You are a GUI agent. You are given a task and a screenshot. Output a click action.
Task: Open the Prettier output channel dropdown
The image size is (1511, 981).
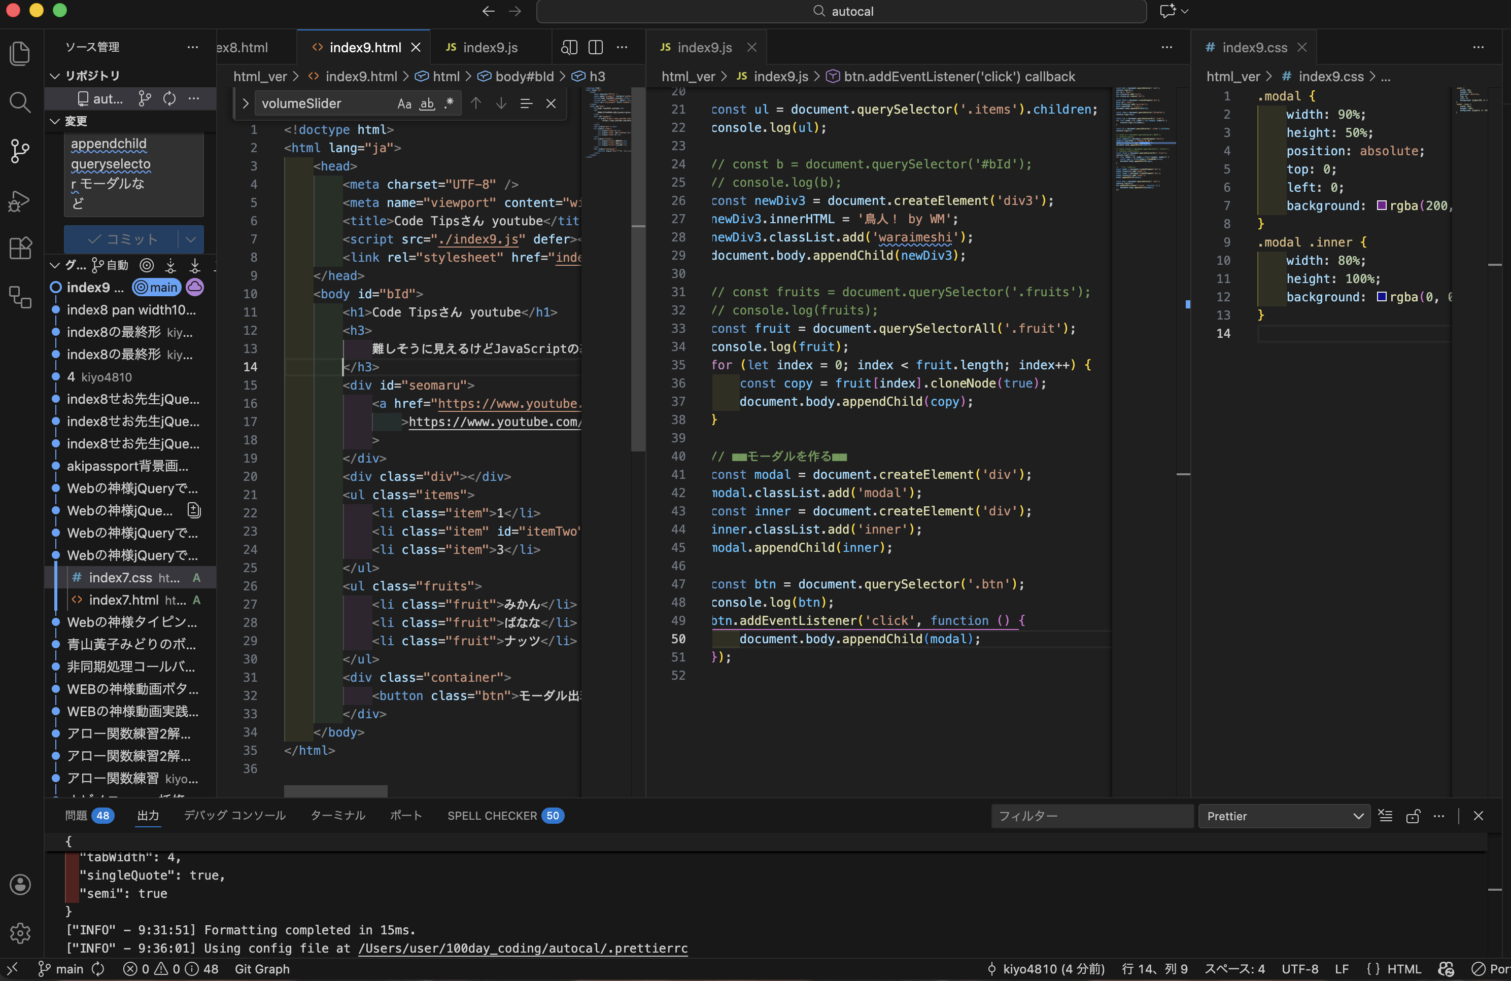coord(1283,816)
